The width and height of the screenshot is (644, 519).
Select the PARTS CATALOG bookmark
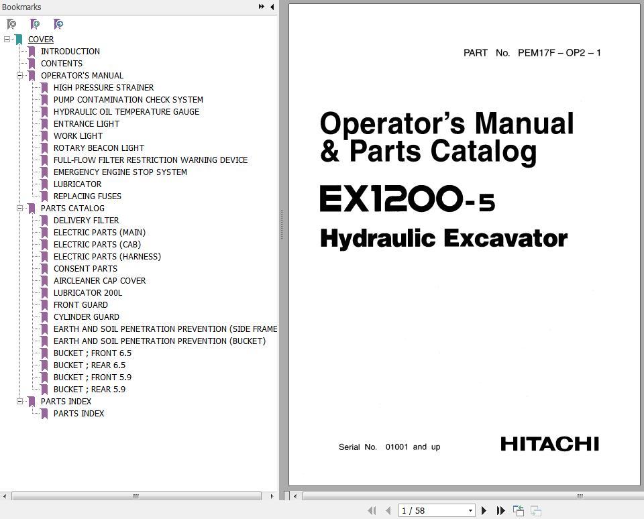click(x=72, y=208)
